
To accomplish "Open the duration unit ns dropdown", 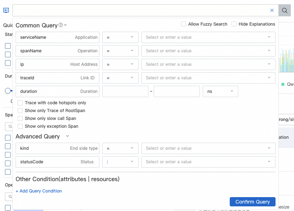I will point(220,91).
